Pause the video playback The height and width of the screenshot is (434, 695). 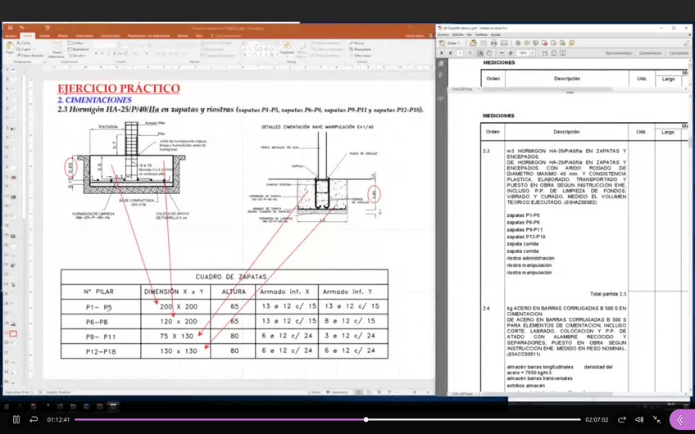[x=16, y=419]
